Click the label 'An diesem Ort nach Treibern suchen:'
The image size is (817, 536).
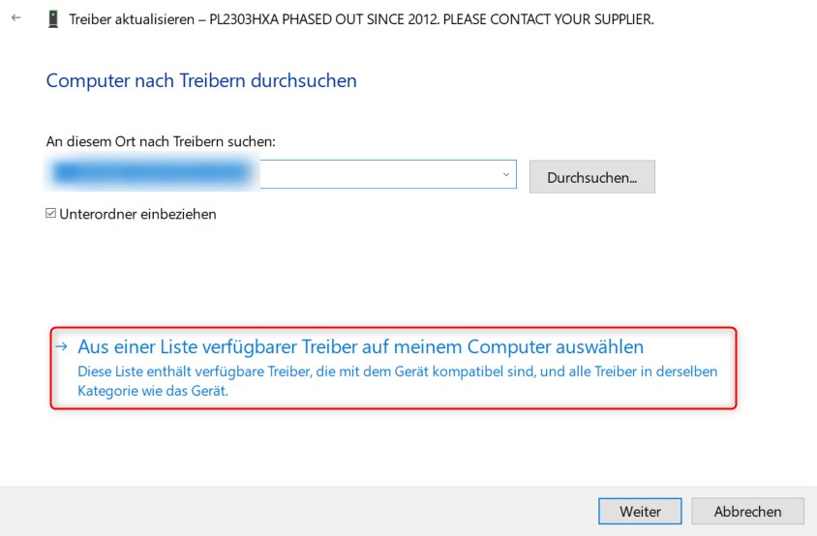coord(161,141)
